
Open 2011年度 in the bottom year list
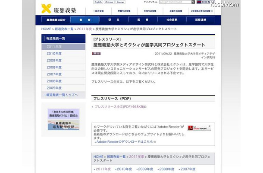click(x=103, y=169)
